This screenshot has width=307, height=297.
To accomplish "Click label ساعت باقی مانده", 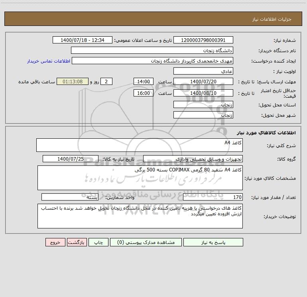I will (x=37, y=82).
